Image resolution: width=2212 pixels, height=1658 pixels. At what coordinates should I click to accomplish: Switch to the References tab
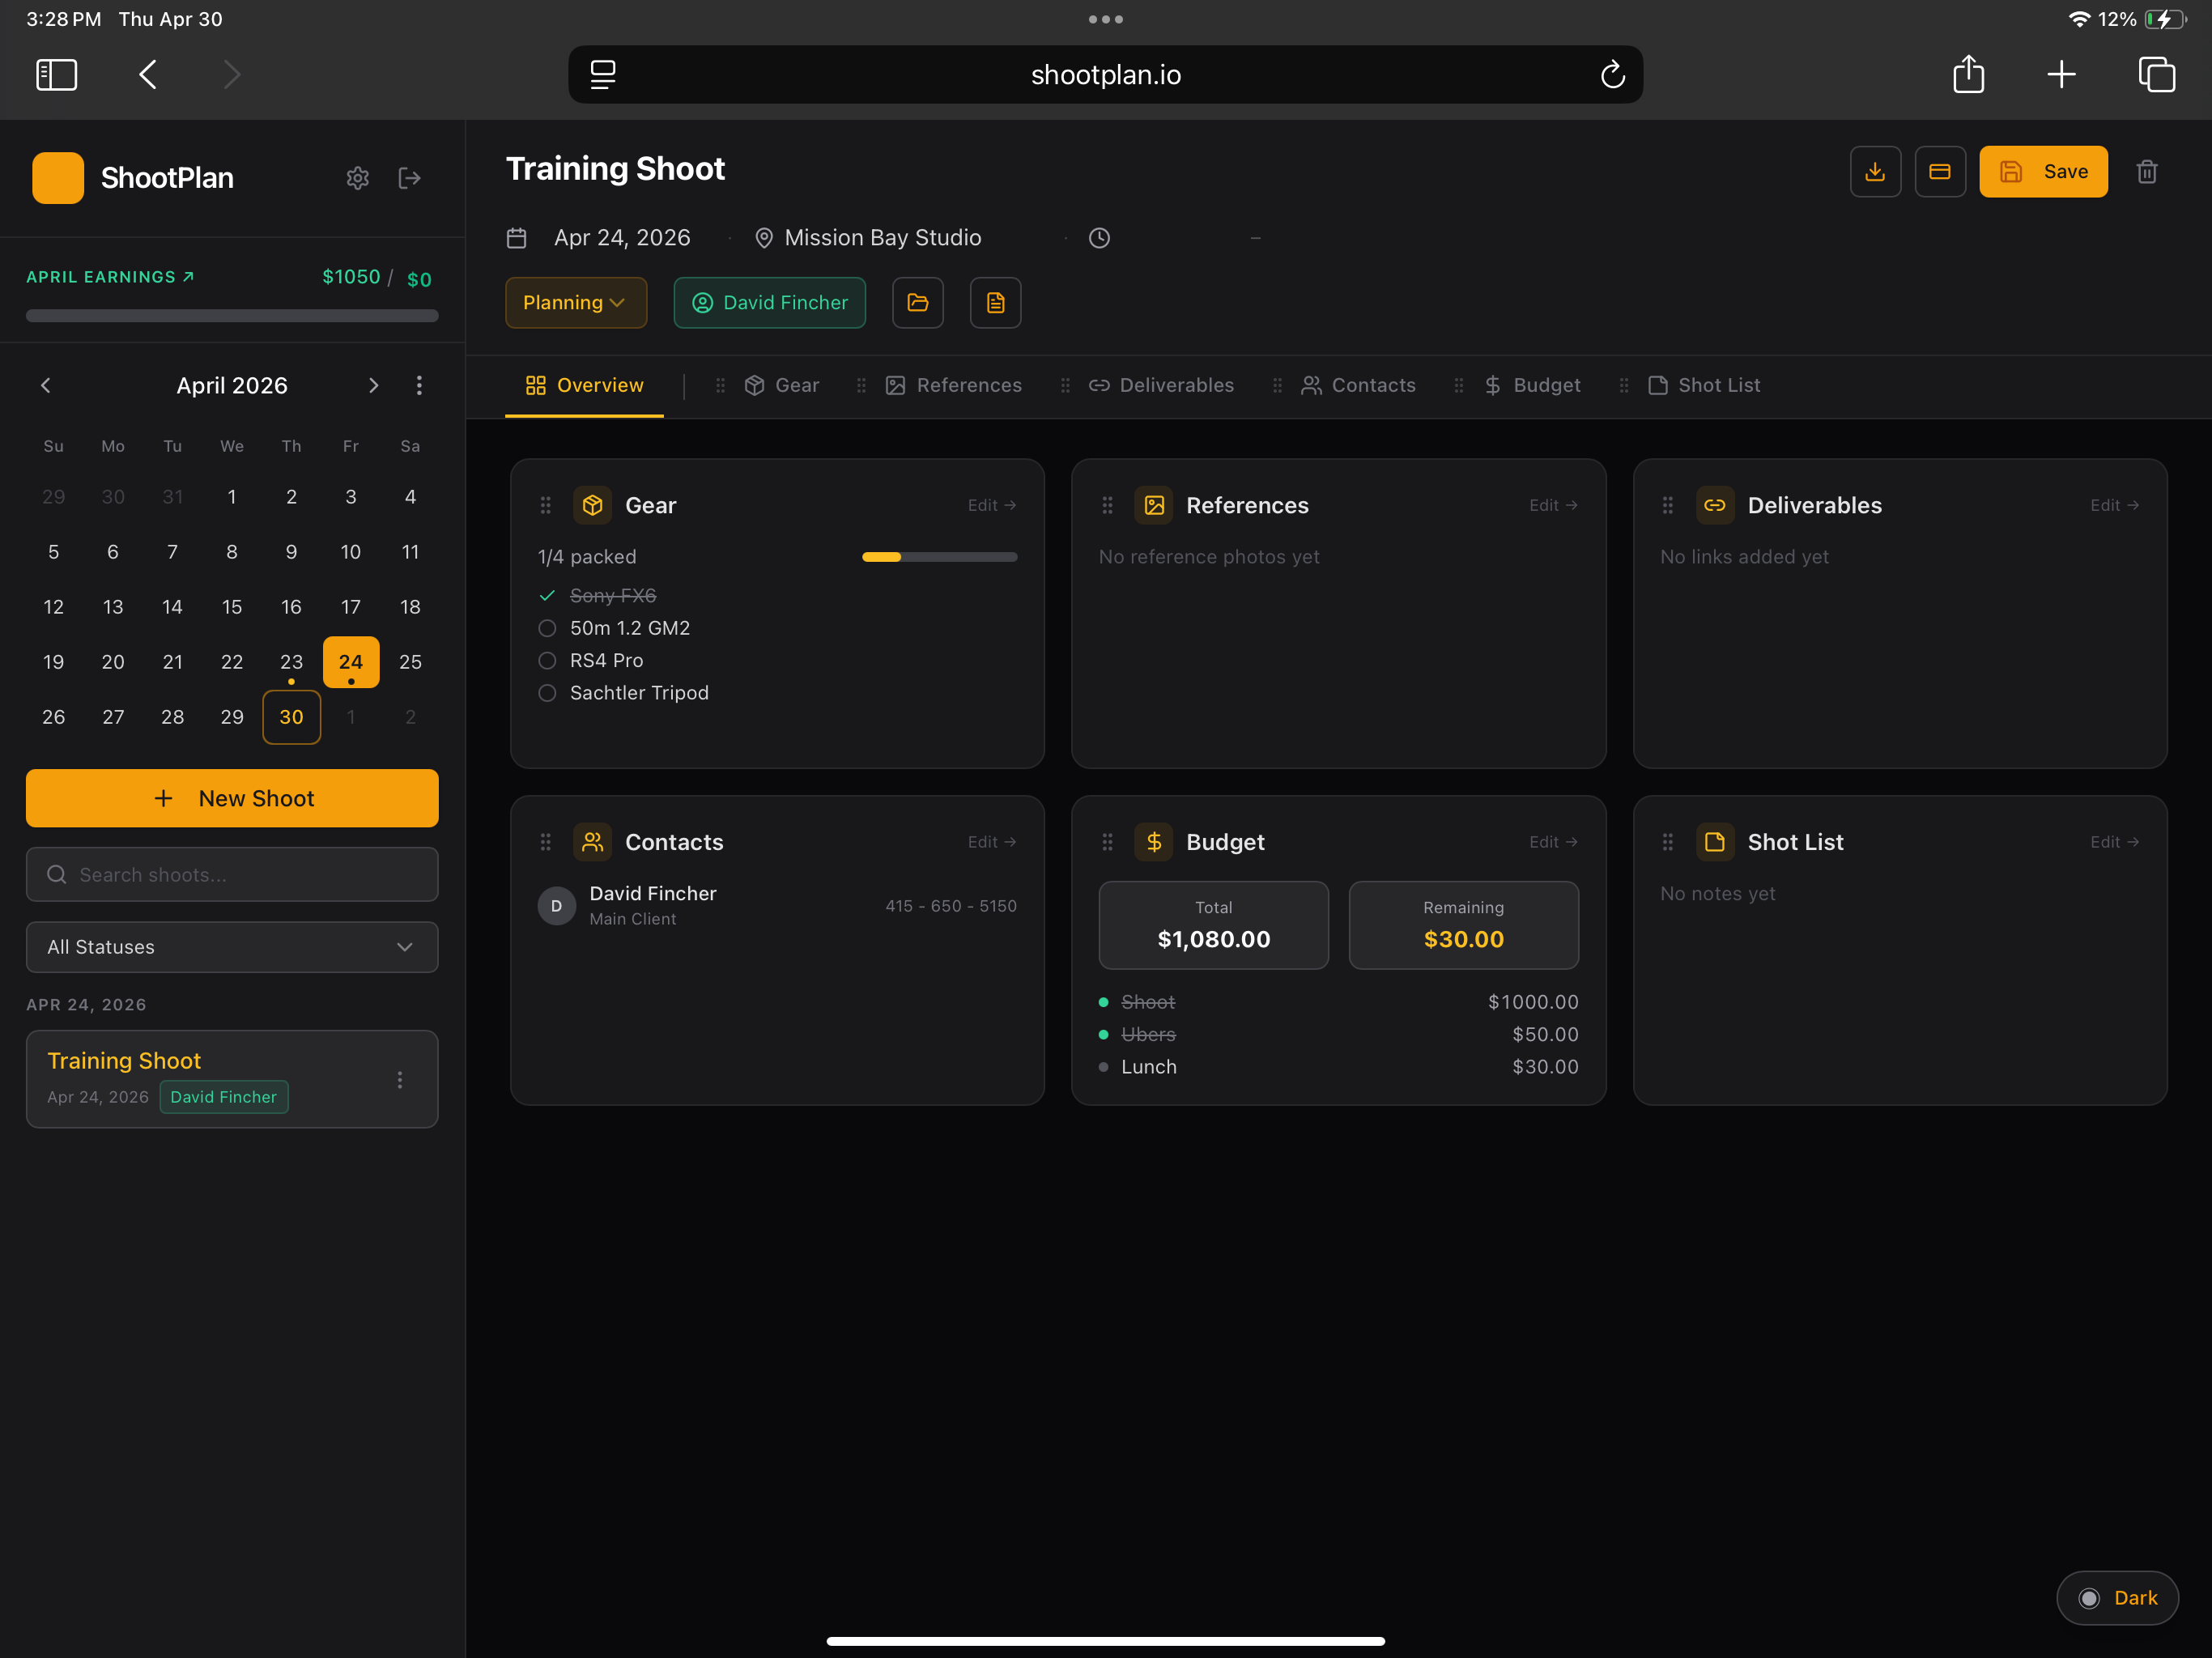point(954,385)
